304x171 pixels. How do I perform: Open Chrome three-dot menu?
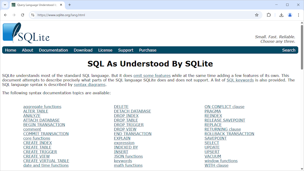(298, 15)
